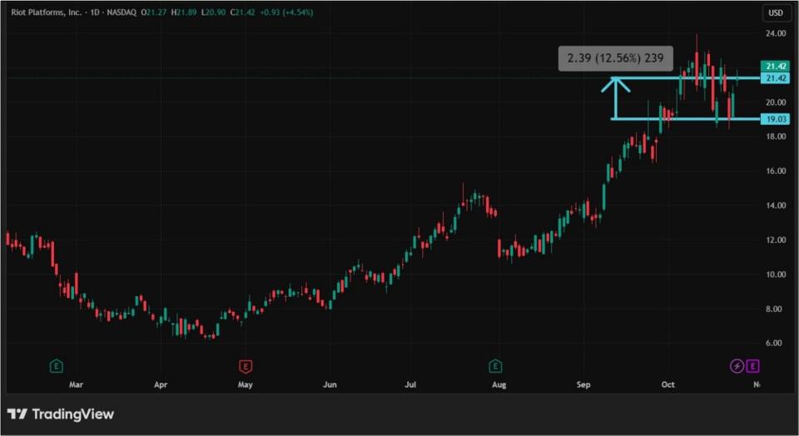Open the USD currency selector
799x436 pixels.
pos(776,13)
